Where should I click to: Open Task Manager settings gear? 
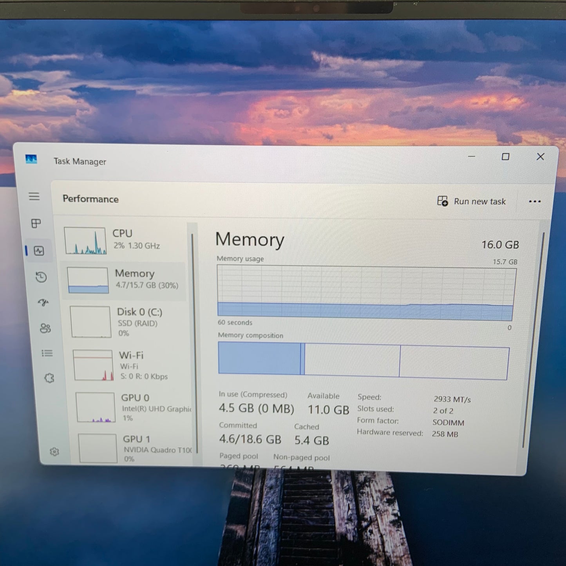point(54,451)
